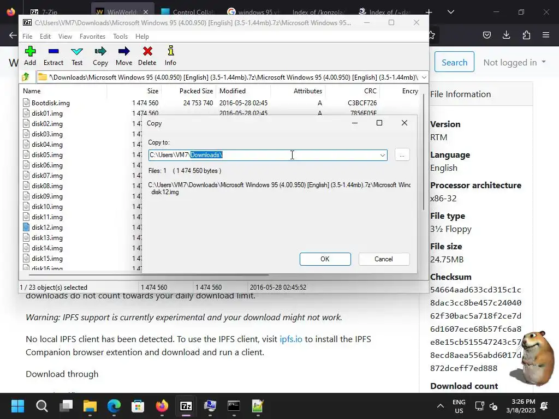Click the ENG US language indicator
Screen dimensions: 559x419
(x=459, y=406)
